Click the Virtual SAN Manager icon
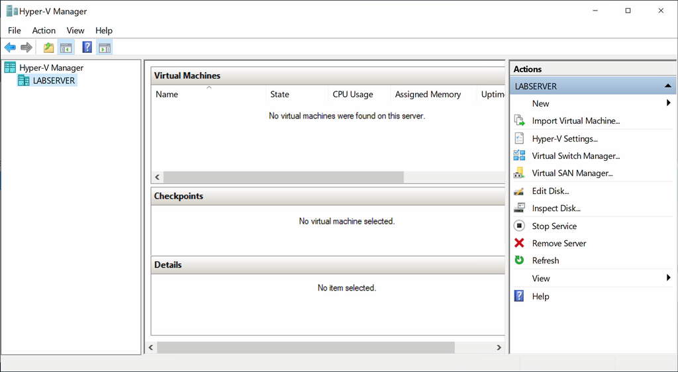This screenshot has width=678, height=372. (x=519, y=173)
